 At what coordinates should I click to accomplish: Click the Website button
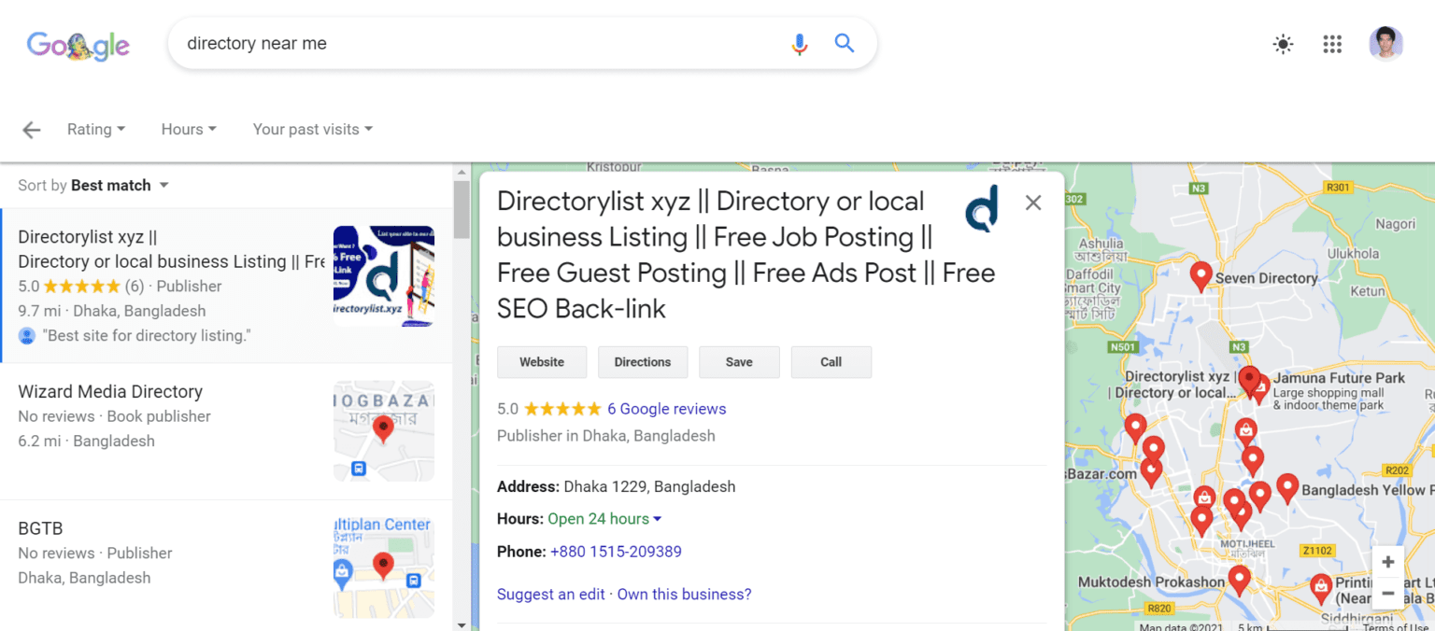click(542, 361)
